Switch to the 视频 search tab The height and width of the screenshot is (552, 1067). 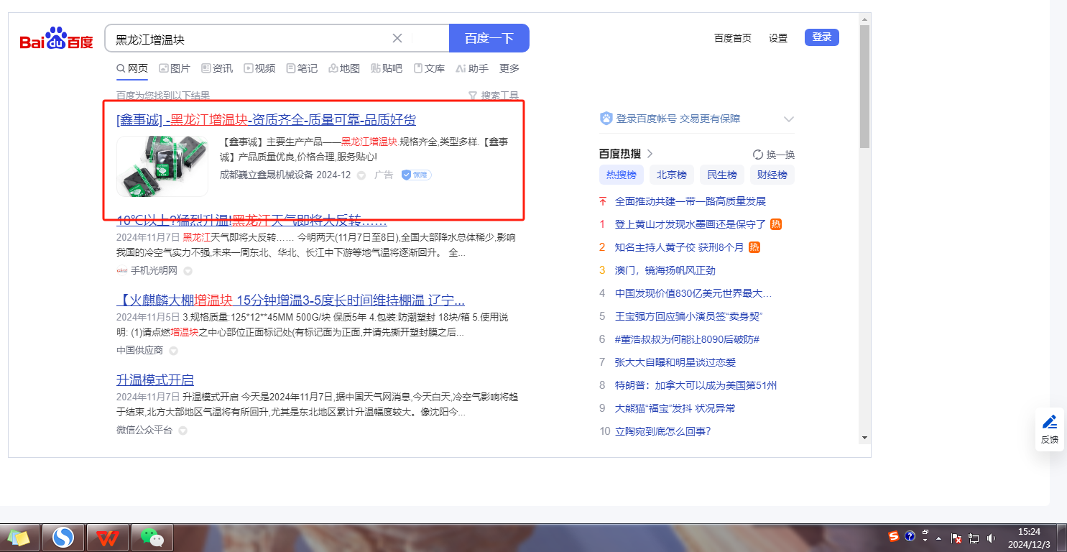pyautogui.click(x=259, y=68)
